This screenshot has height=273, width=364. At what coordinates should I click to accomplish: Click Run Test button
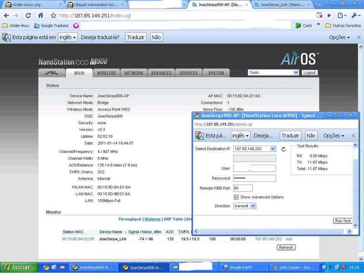coord(343,221)
